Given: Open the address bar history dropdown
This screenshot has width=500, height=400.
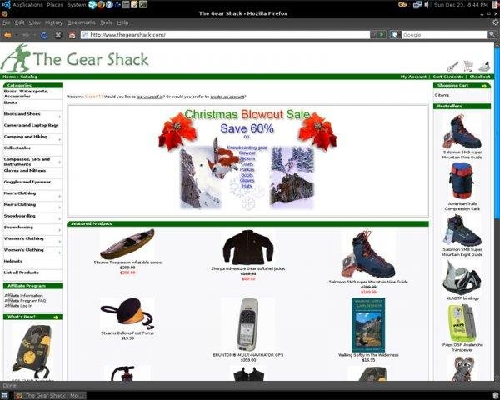Looking at the screenshot, I should point(373,34).
